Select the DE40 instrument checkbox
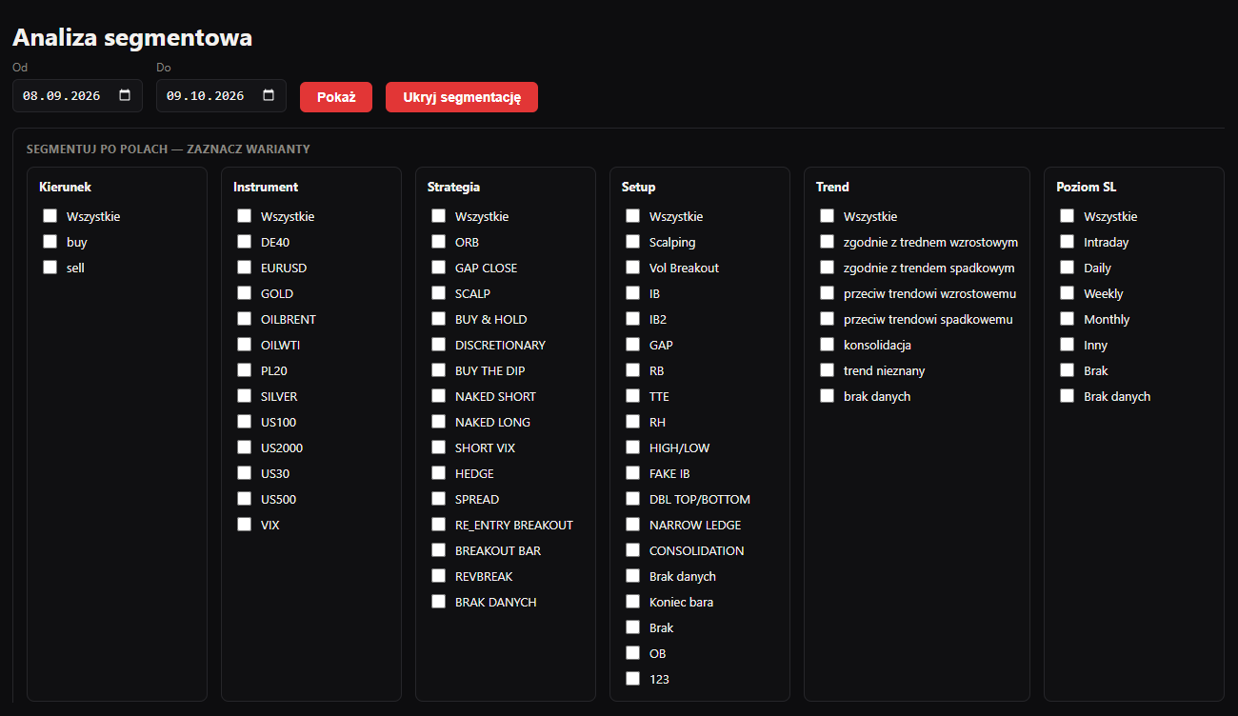This screenshot has width=1238, height=716. 245,242
